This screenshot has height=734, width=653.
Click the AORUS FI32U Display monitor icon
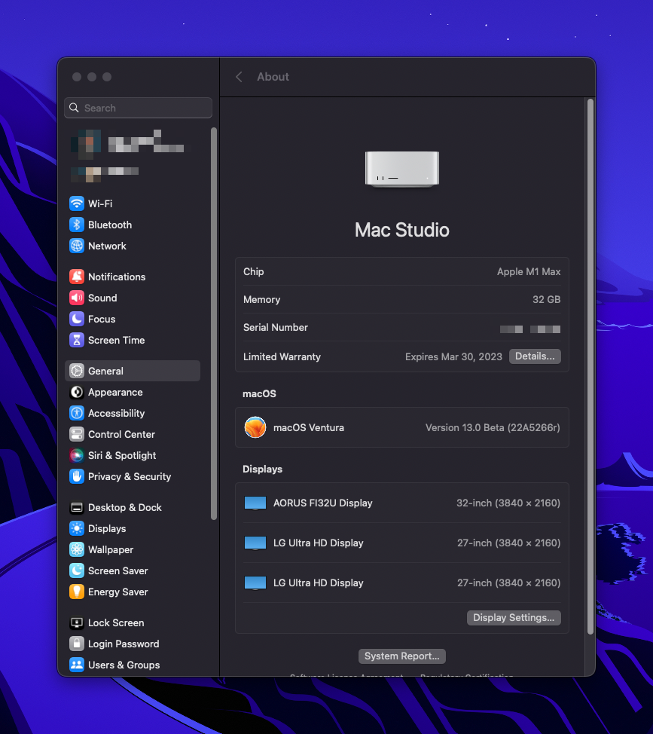[x=255, y=503]
